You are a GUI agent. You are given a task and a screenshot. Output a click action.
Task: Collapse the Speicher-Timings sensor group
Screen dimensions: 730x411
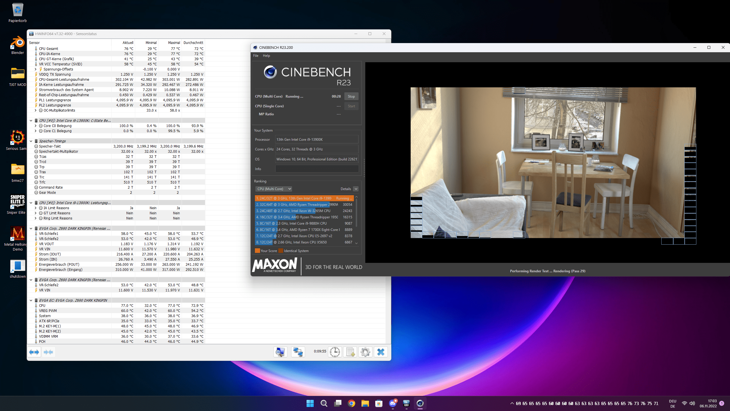click(31, 141)
